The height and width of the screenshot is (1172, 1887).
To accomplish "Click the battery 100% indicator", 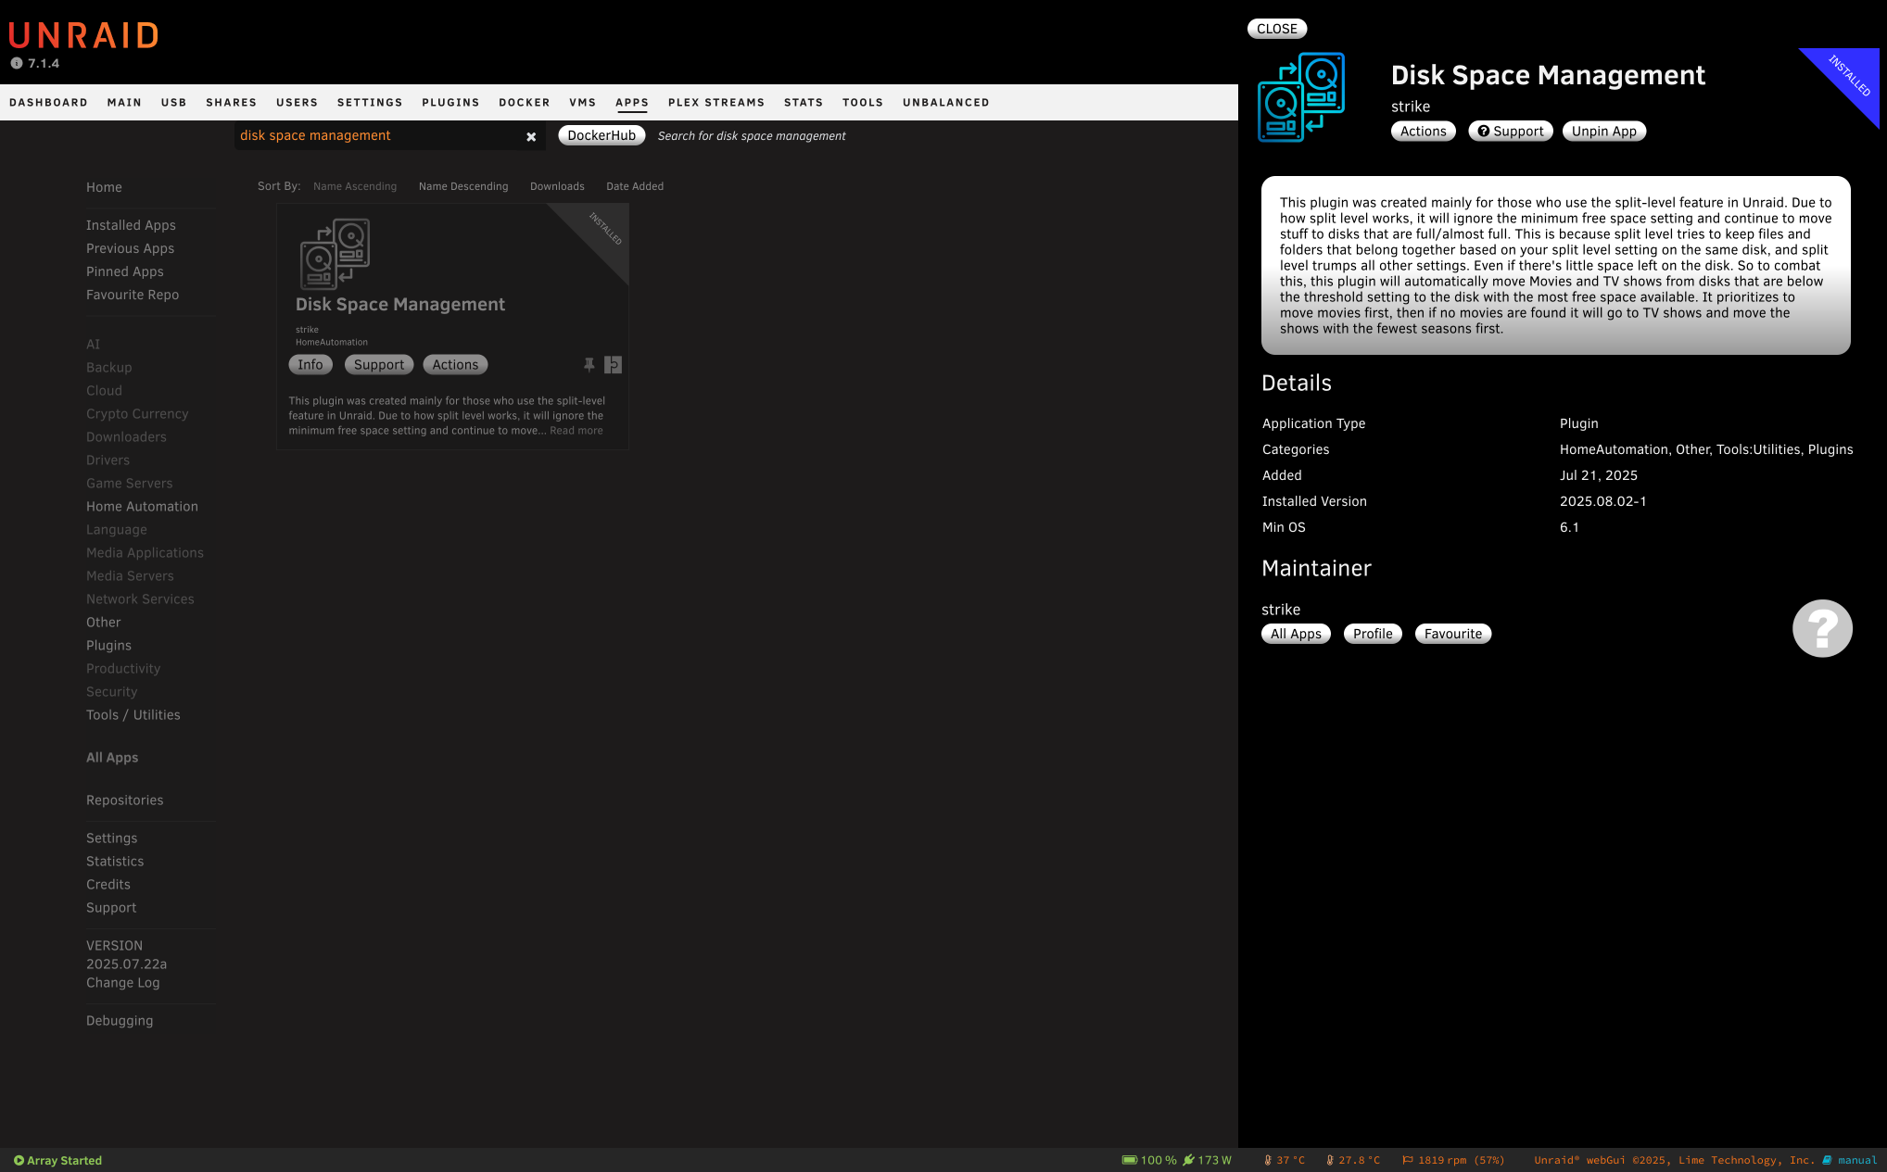I will tap(1149, 1160).
